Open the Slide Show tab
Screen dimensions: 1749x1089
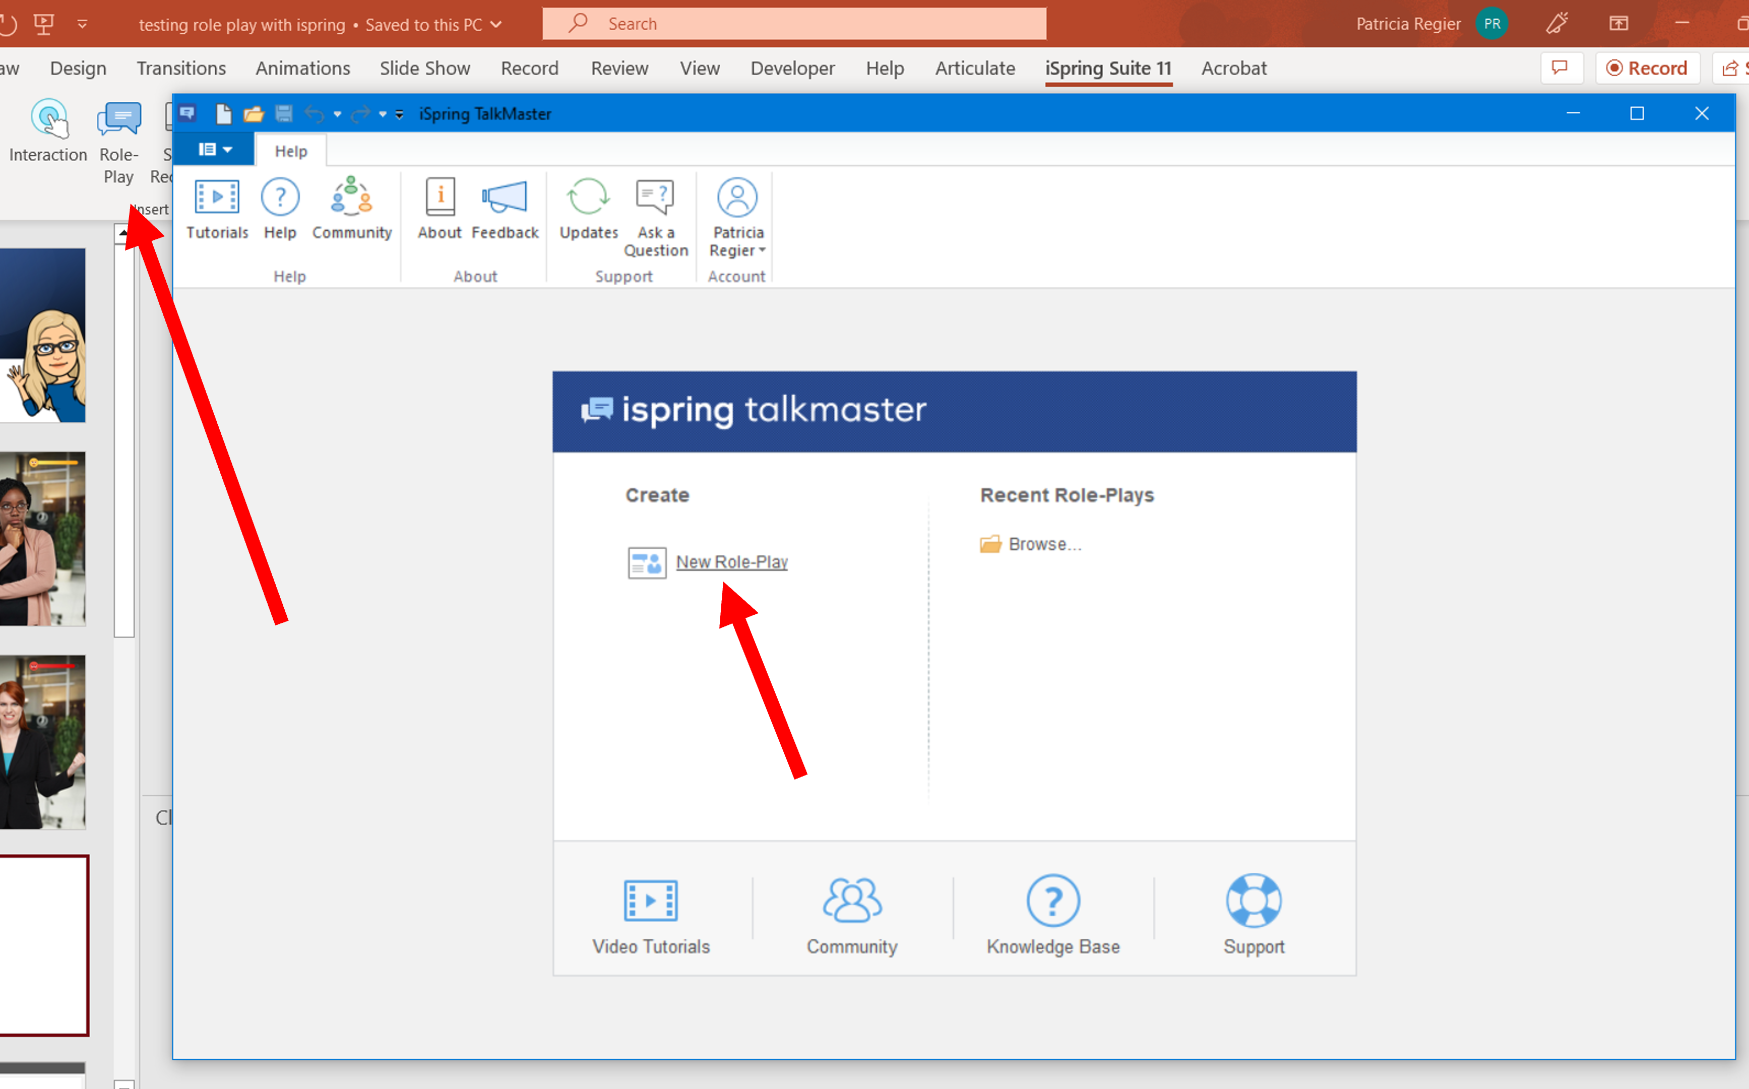click(425, 69)
